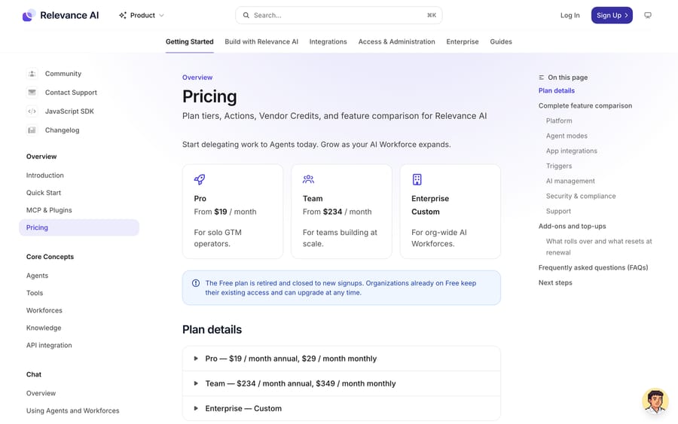Open Workforces in sidebar

point(44,310)
